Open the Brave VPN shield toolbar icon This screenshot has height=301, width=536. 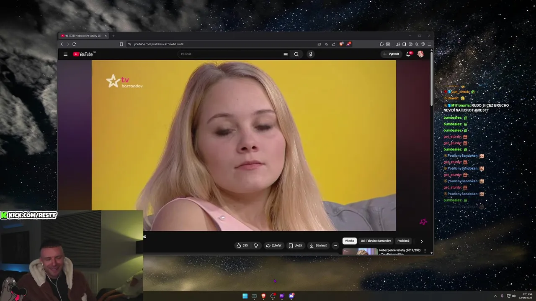click(x=423, y=44)
